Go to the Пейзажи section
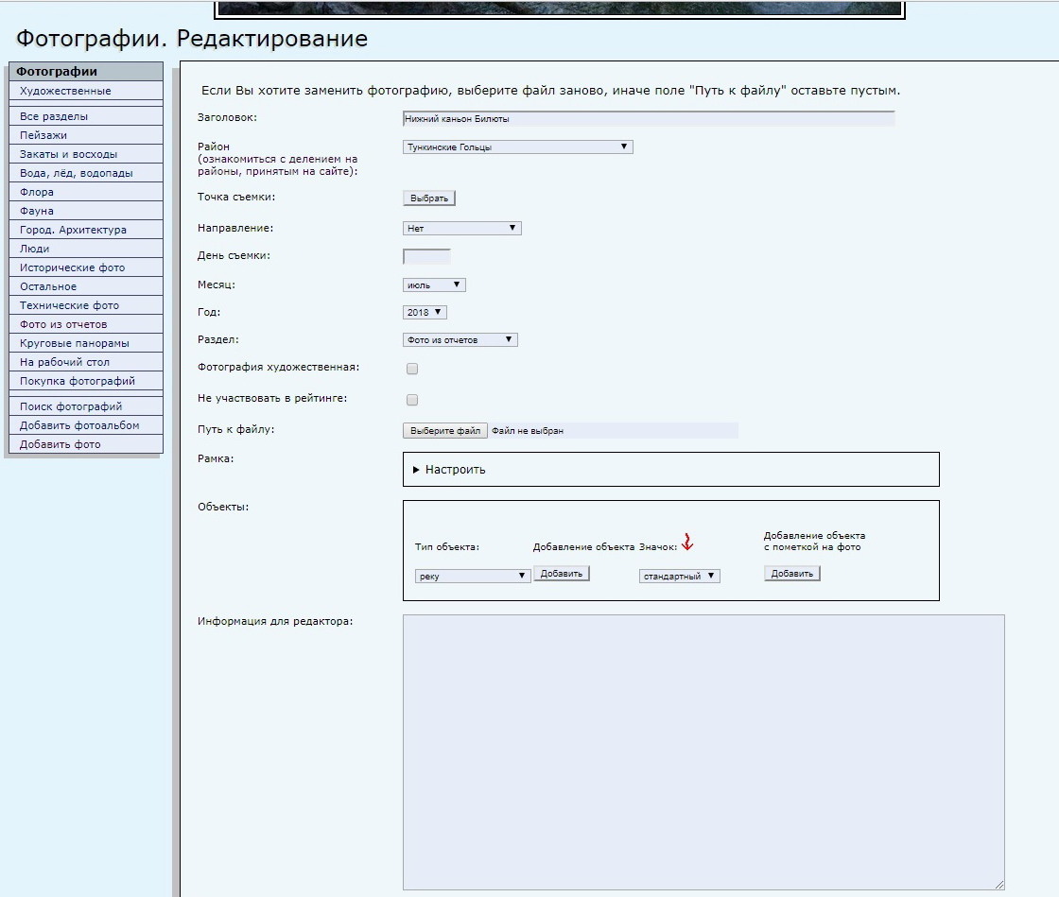Viewport: 1059px width, 897px height. pyautogui.click(x=86, y=135)
